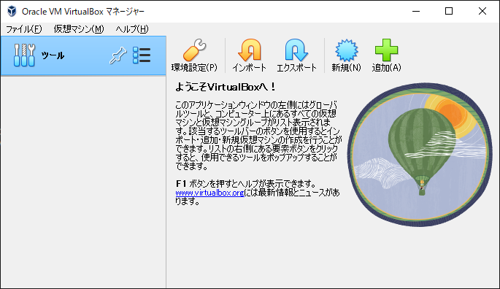500x289 pixels.
Task: Open the ファイル(F) menu
Action: 24,29
